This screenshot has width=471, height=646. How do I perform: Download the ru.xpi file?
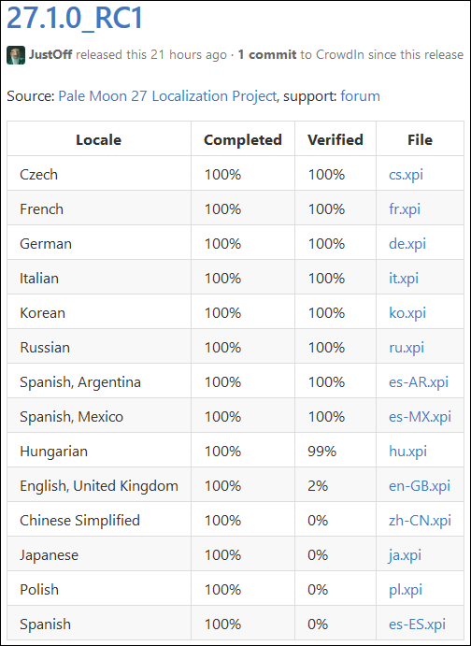tap(407, 348)
